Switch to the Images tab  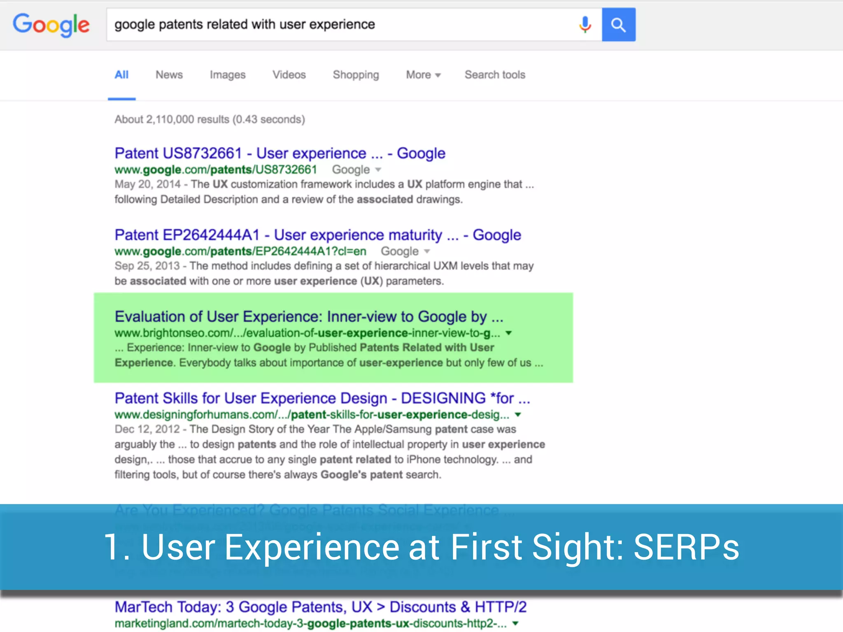tap(228, 75)
